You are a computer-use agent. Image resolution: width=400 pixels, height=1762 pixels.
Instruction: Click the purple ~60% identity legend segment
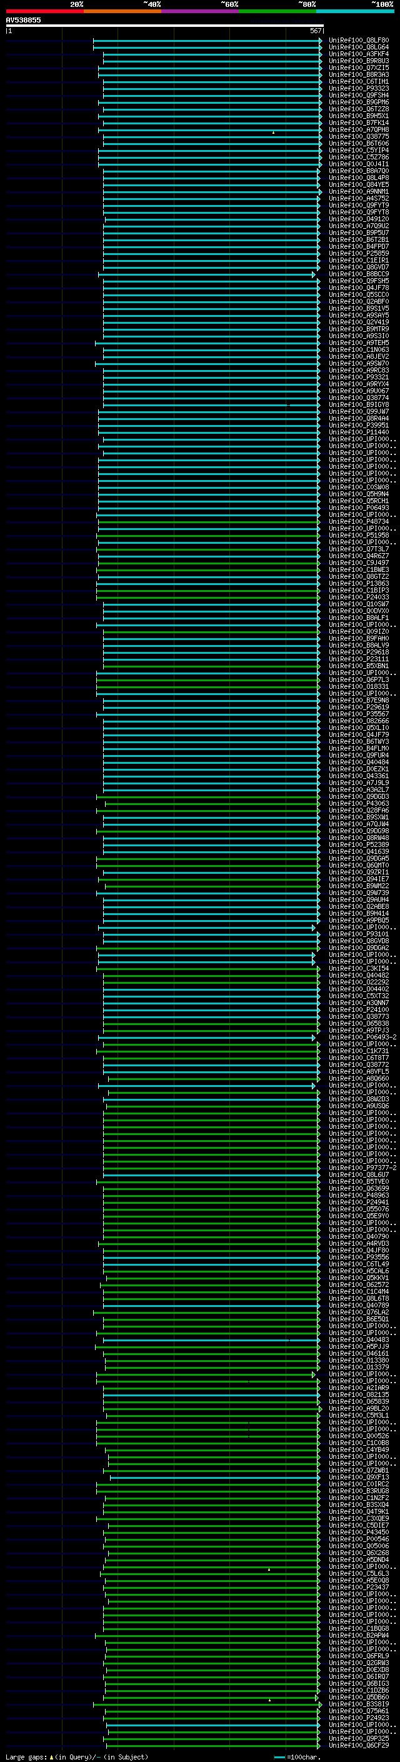coord(201,11)
